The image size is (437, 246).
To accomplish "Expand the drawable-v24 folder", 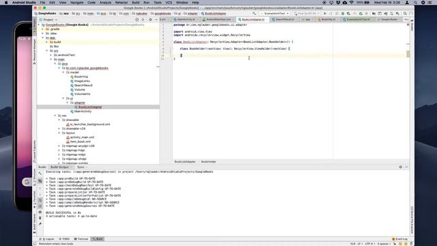I will [x=59, y=128].
